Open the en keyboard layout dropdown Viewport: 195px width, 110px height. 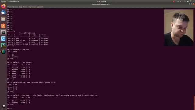tap(179, 1)
